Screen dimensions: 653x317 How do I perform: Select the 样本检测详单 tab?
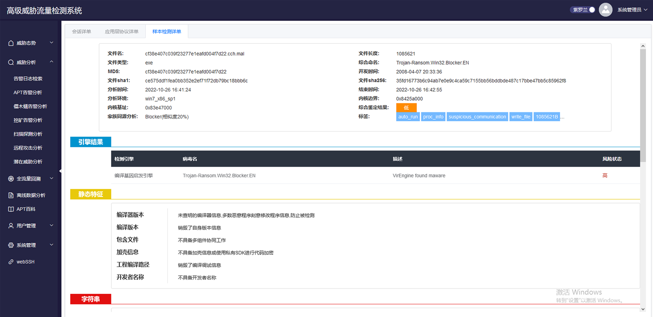click(x=166, y=31)
